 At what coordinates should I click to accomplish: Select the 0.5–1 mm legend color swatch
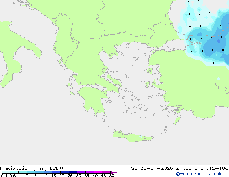tap(14, 172)
